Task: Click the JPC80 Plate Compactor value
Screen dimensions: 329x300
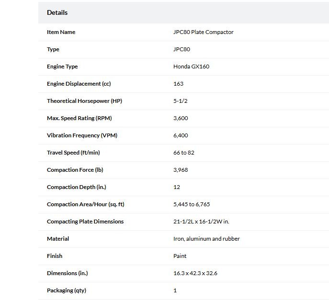Action: [204, 32]
